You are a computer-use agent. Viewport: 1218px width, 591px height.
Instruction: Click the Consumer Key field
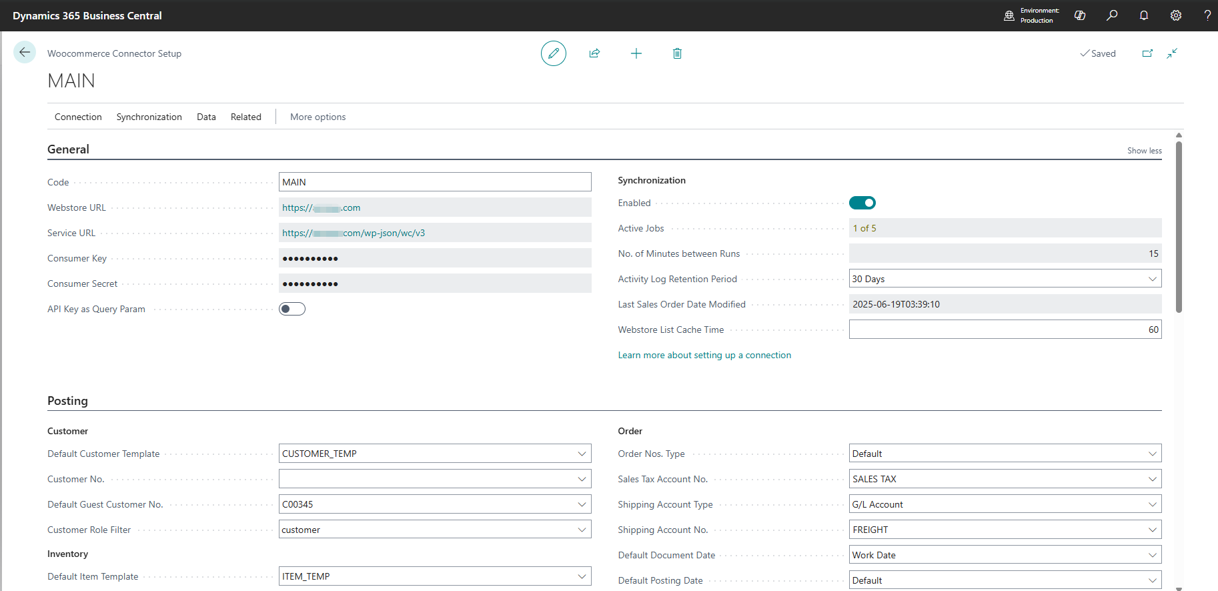[x=435, y=258]
